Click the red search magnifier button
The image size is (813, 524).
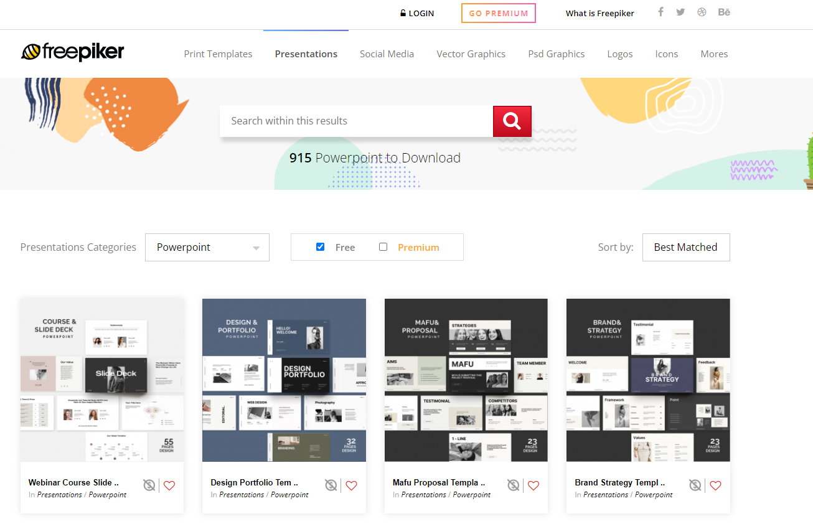click(512, 121)
